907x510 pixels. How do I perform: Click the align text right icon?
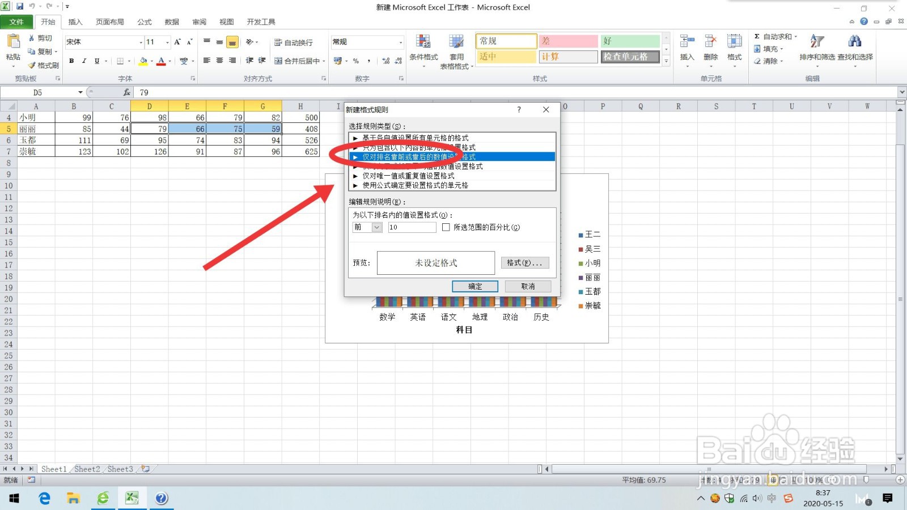pos(232,61)
